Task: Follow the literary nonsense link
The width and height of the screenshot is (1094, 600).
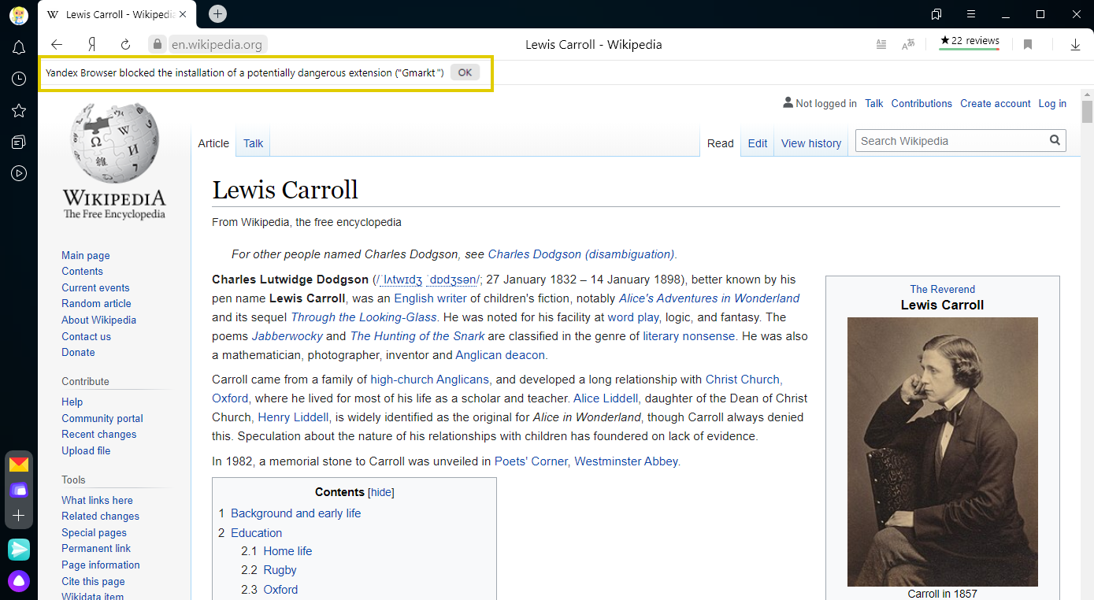Action: click(689, 336)
